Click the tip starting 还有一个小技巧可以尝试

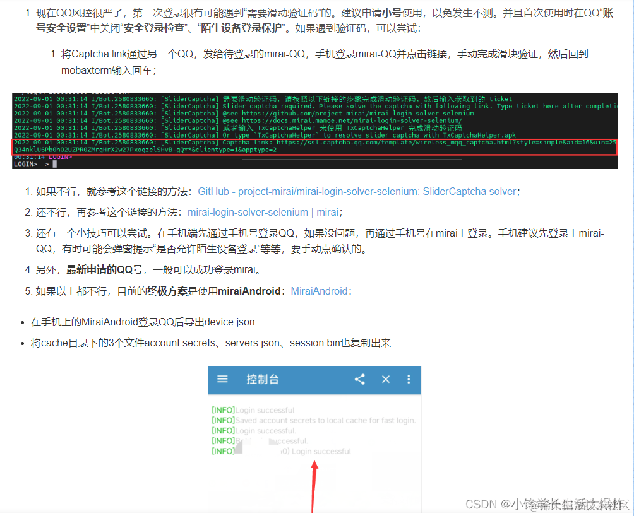click(x=320, y=241)
